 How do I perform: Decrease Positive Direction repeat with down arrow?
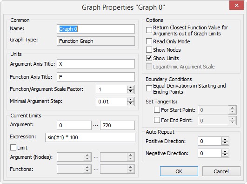pyautogui.click(x=225, y=143)
